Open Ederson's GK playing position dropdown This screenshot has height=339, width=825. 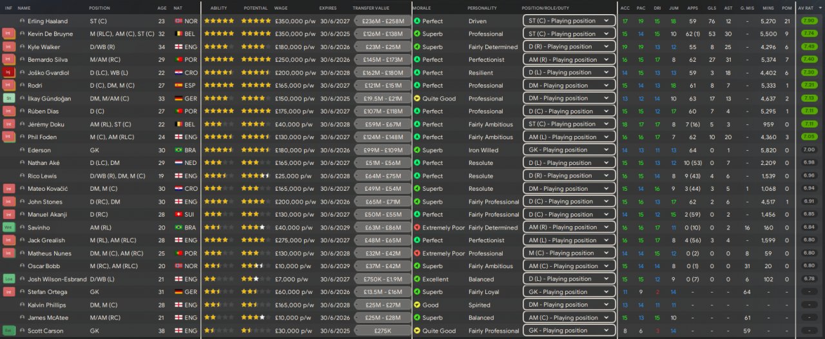569,150
